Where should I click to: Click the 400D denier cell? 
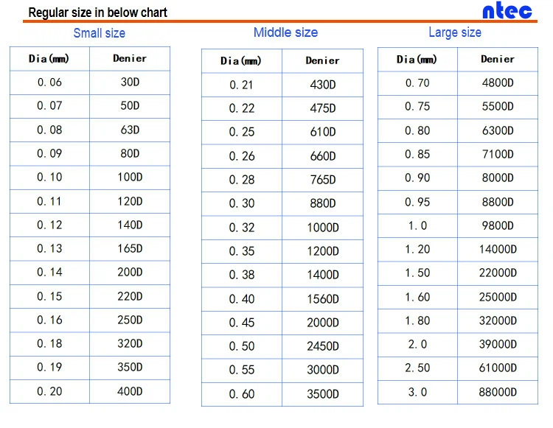130,391
